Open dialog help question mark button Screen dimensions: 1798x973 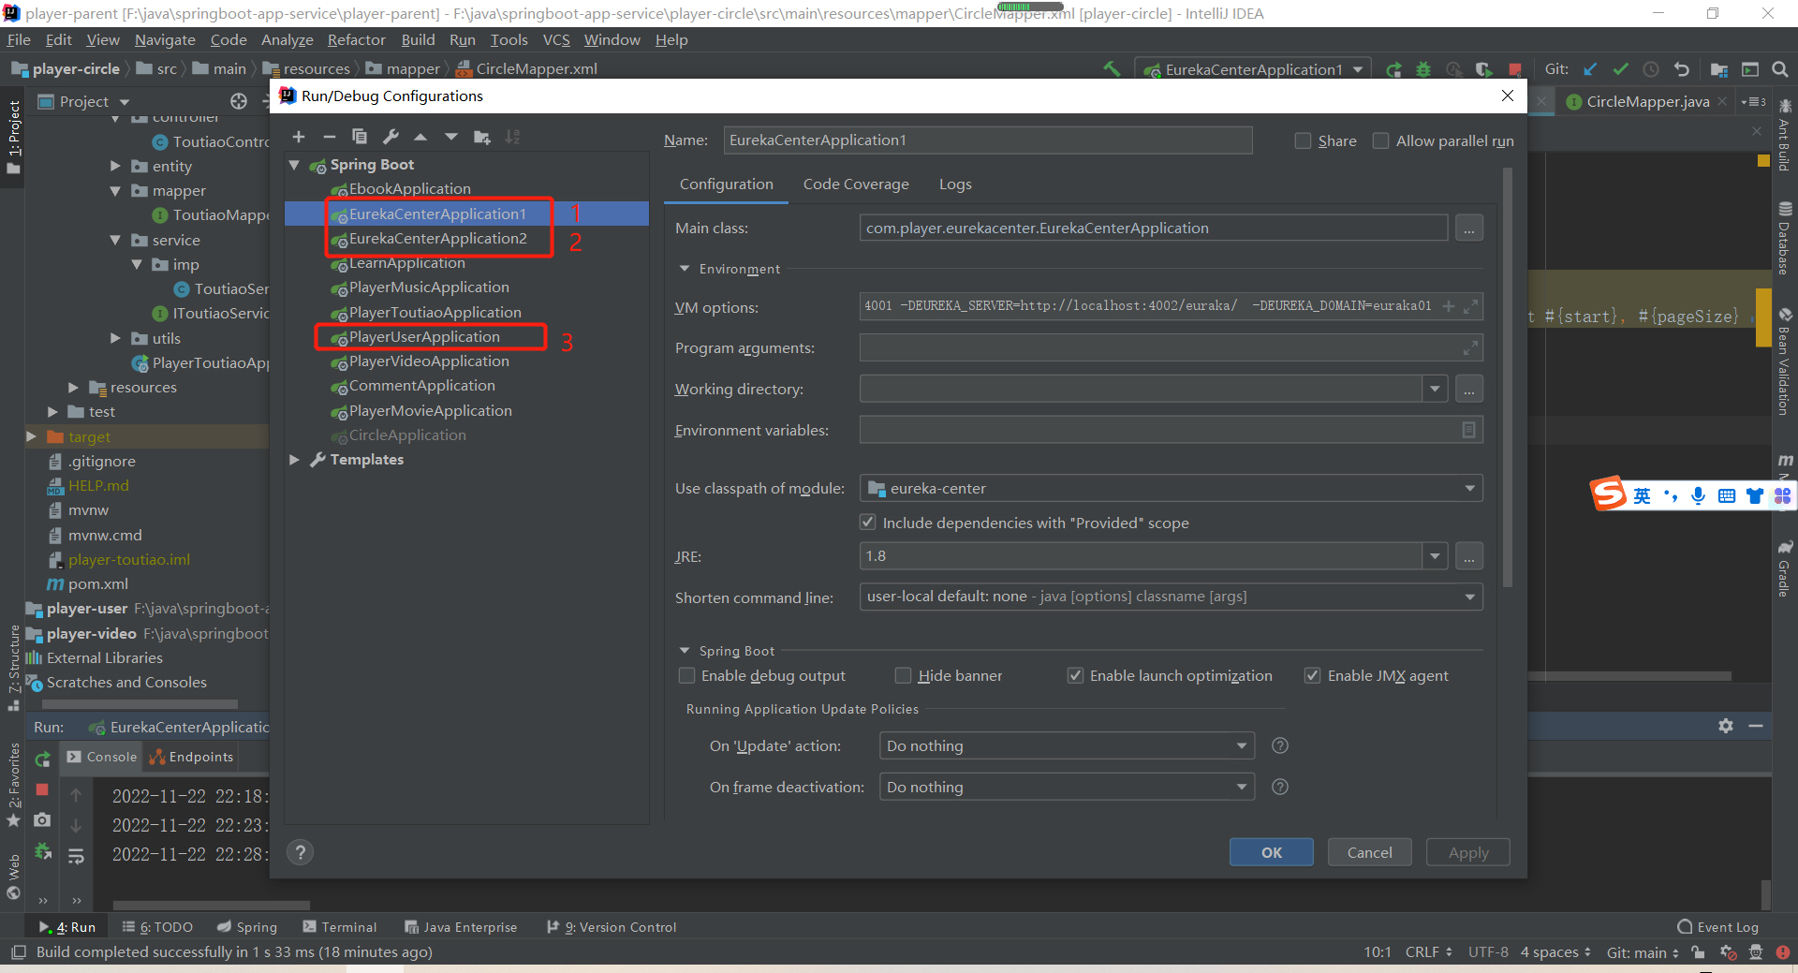pos(300,852)
